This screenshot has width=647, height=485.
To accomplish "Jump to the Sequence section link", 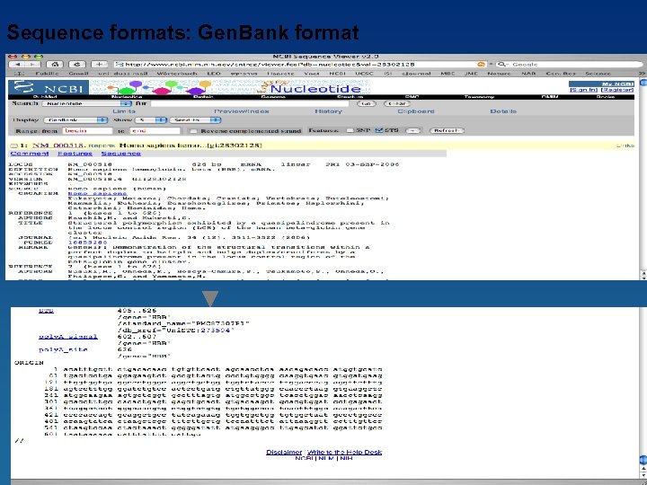I will coord(121,154).
